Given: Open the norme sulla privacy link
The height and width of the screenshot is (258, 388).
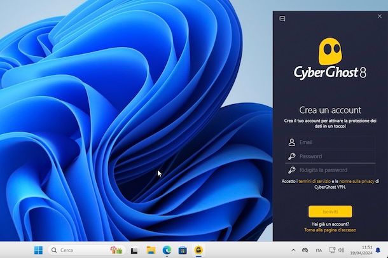Looking at the screenshot, I should [x=357, y=181].
